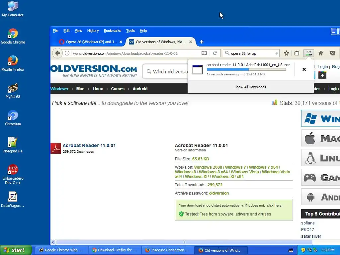Open the View menu
The width and height of the screenshot is (340, 255).
[x=78, y=31]
